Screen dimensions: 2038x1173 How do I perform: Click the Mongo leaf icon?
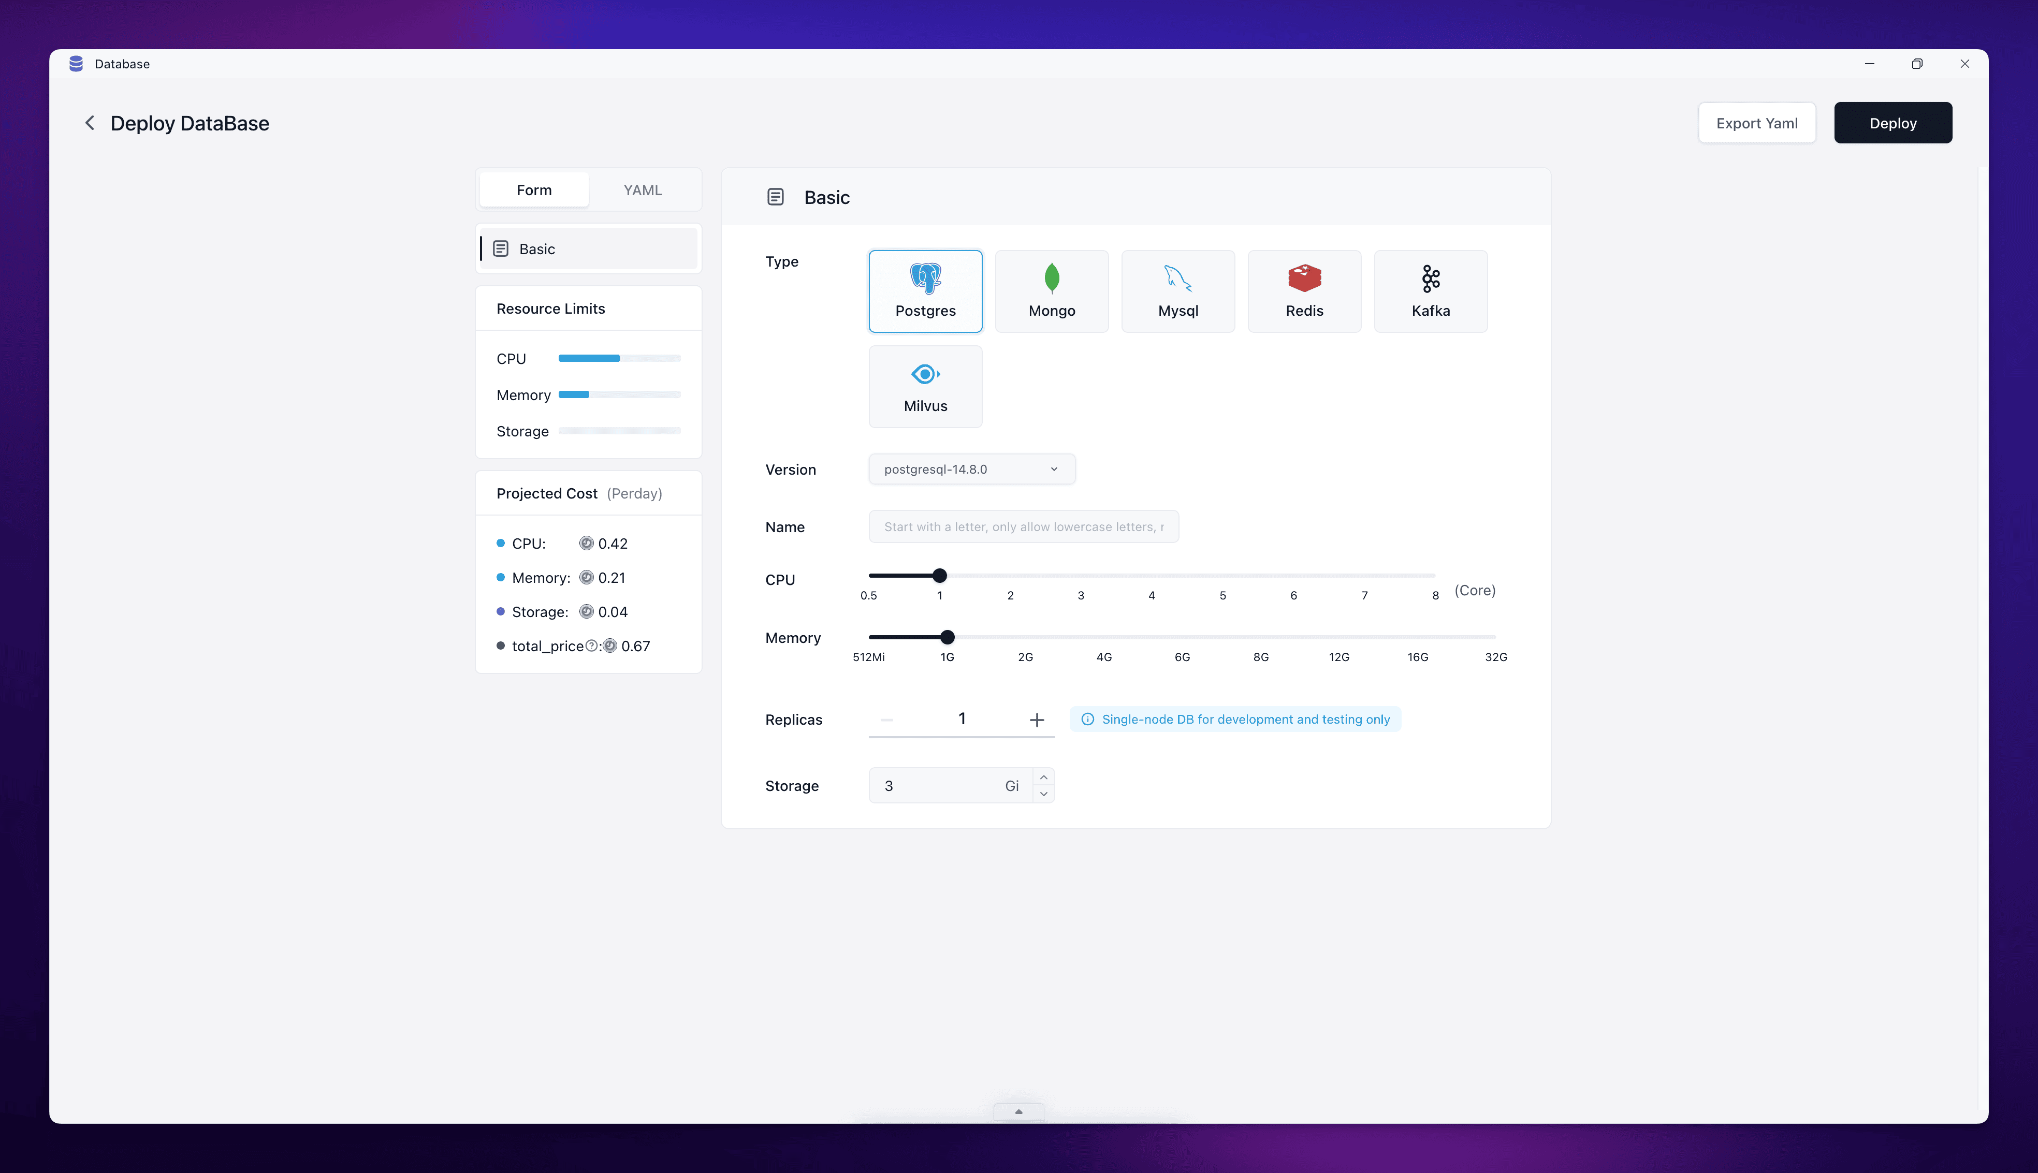click(1052, 278)
